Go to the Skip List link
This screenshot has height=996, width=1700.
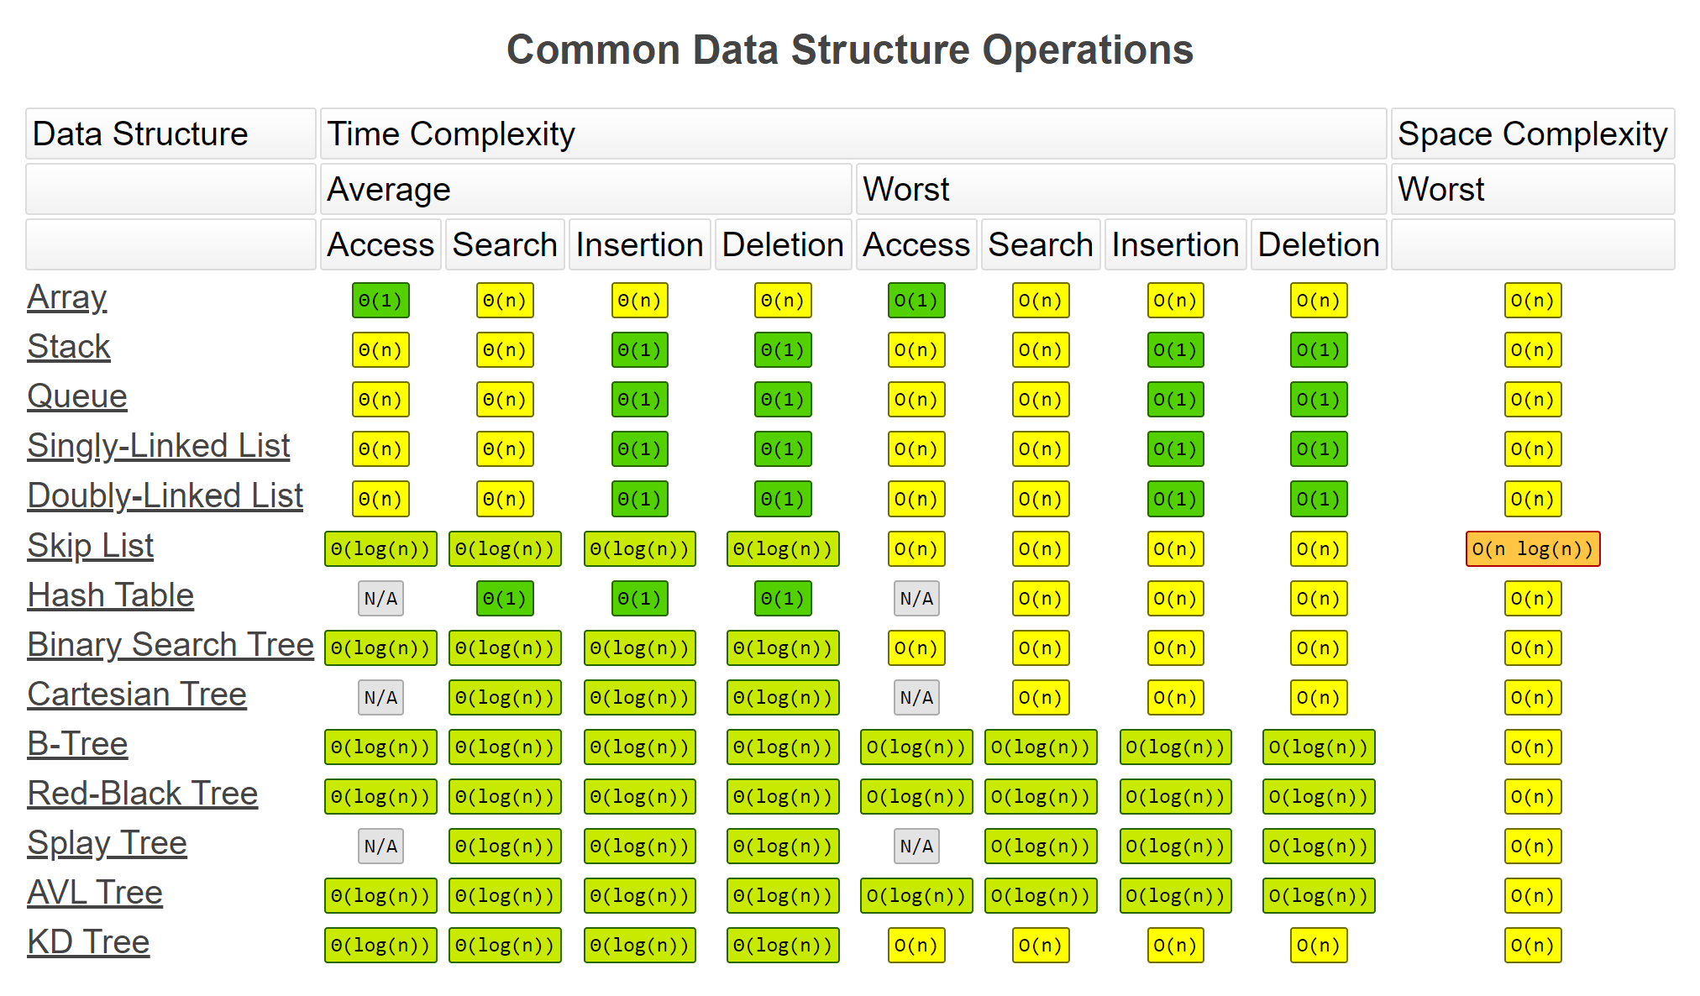click(91, 546)
